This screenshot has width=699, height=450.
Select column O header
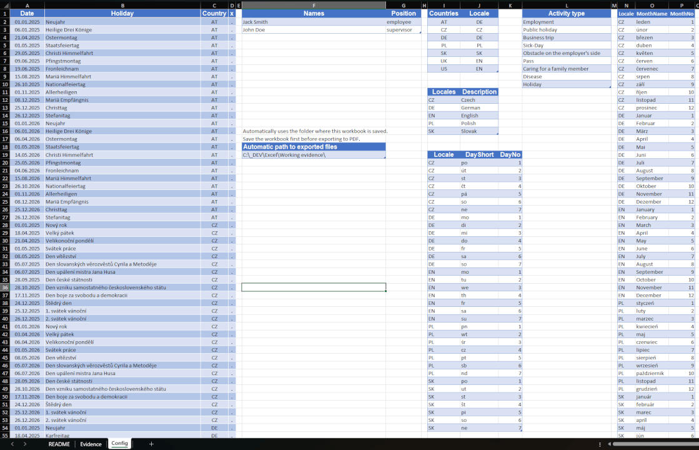pos(652,6)
